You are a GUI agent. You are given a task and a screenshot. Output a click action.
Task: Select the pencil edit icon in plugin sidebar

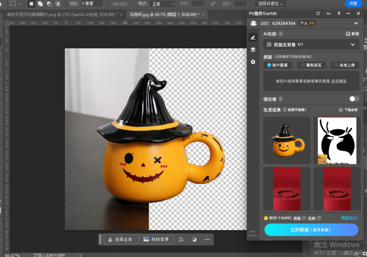click(253, 38)
